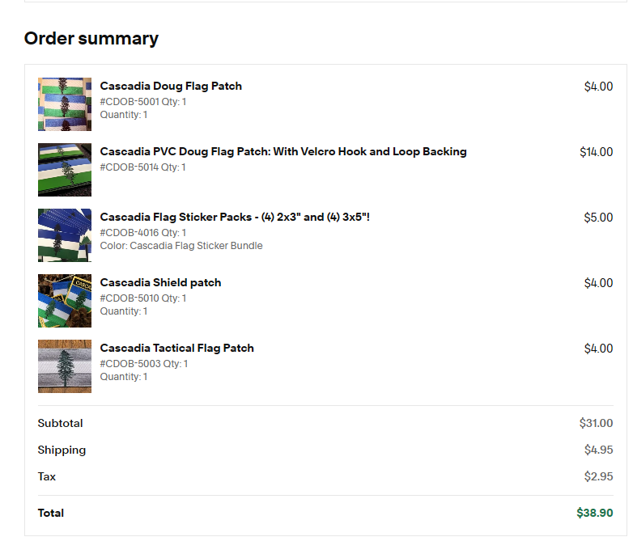Screen dimensions: 633x537
Task: View the Cascadia Shield patch thumbnail
Action: pos(65,301)
